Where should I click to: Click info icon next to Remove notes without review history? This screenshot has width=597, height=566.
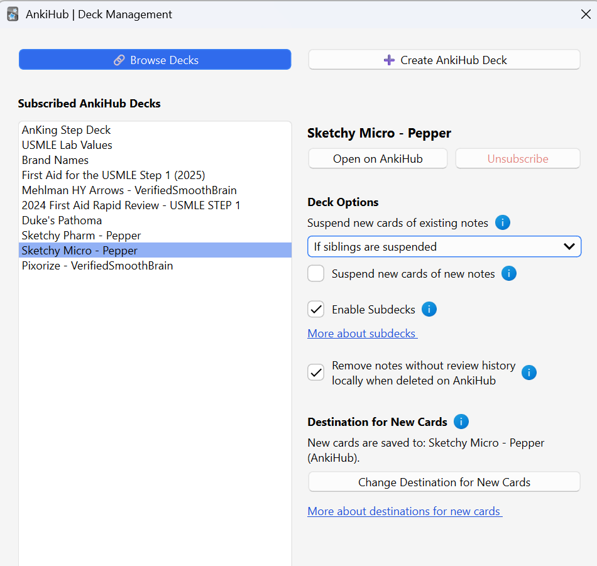tap(529, 373)
